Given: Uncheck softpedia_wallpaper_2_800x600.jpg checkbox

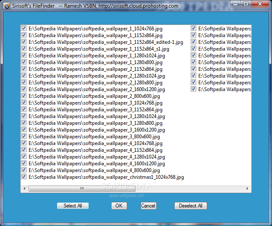Looking at the screenshot, I should tap(24, 96).
